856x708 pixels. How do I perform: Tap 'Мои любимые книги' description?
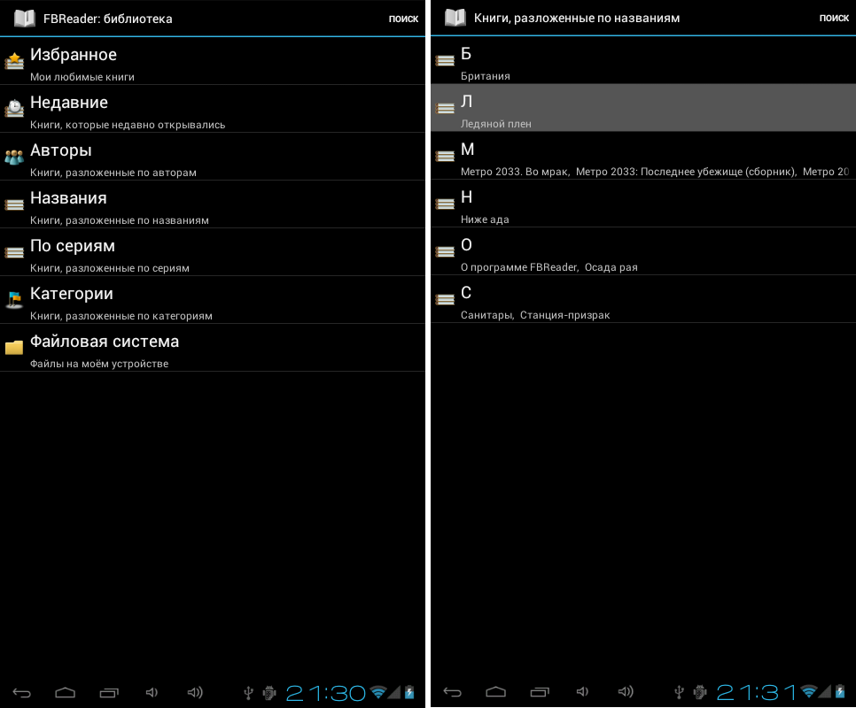[x=82, y=77]
